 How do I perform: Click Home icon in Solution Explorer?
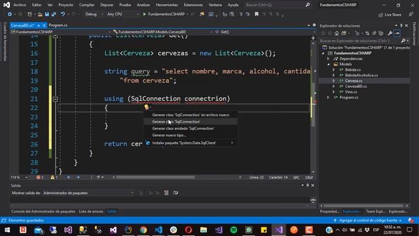click(x=337, y=33)
